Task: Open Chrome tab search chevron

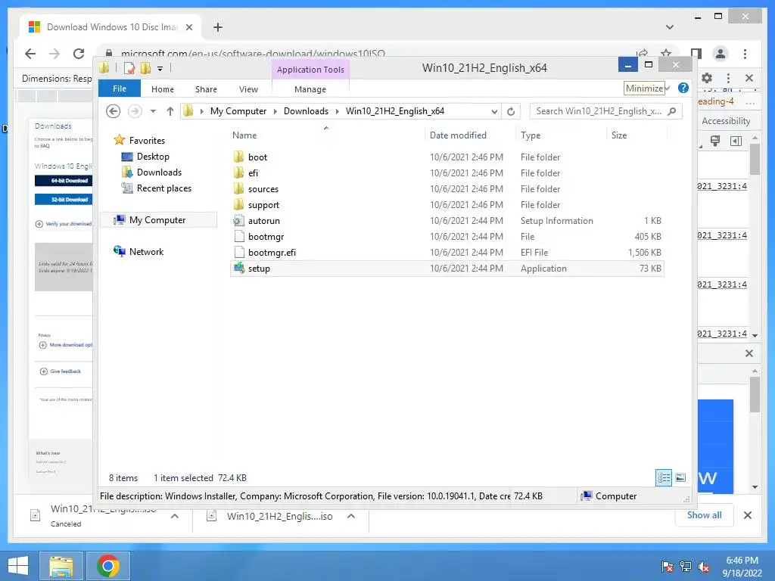Action: (670, 27)
